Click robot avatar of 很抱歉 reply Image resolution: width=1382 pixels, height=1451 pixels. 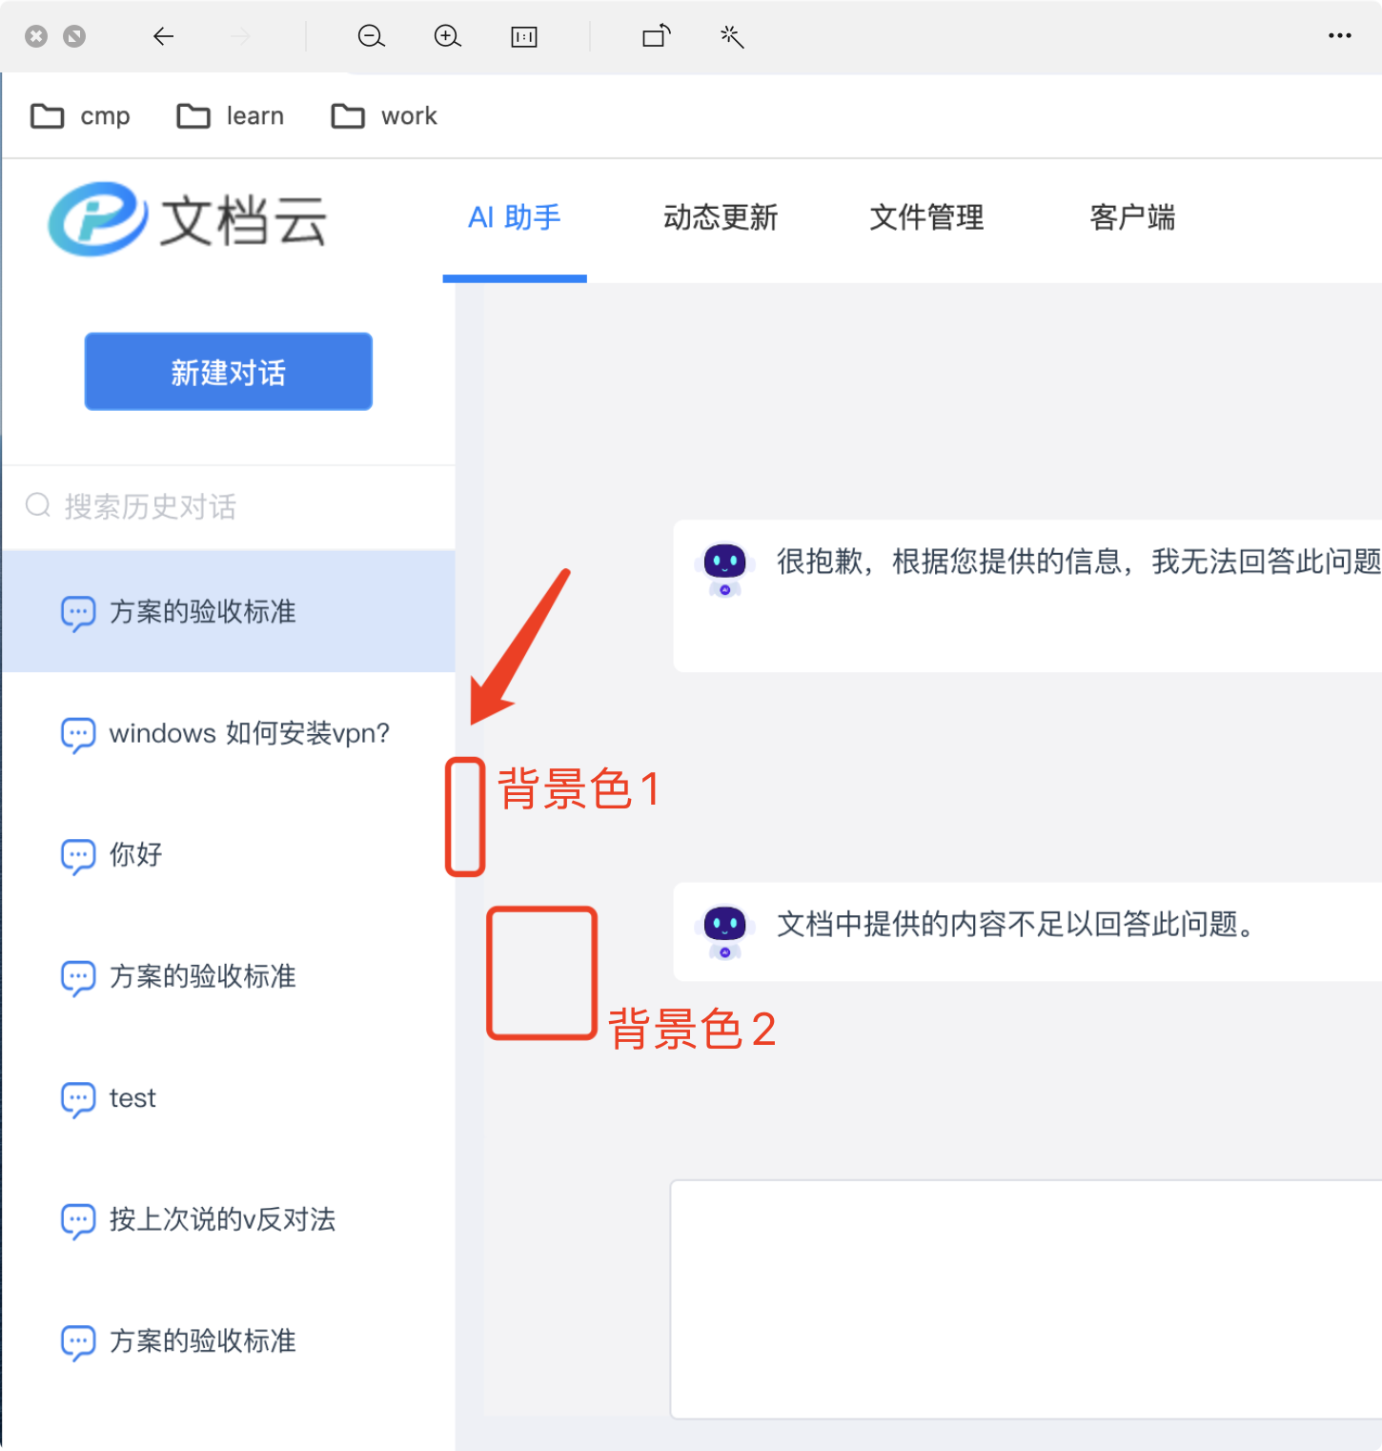(724, 568)
